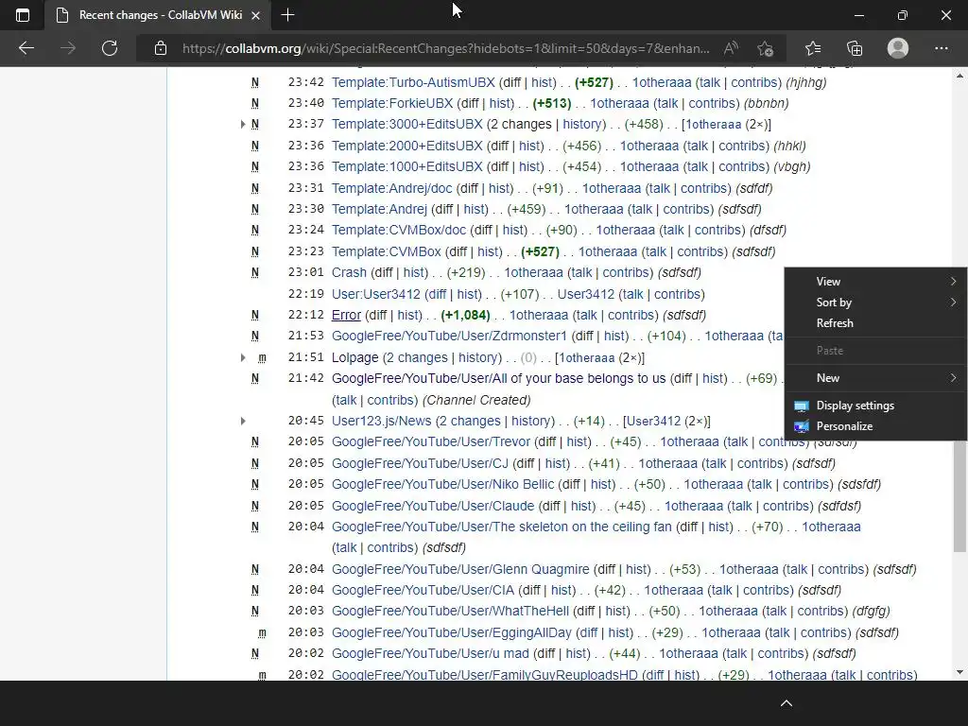This screenshot has height=726, width=968.
Task: Open Settings and more ellipsis menu
Action: tap(941, 48)
